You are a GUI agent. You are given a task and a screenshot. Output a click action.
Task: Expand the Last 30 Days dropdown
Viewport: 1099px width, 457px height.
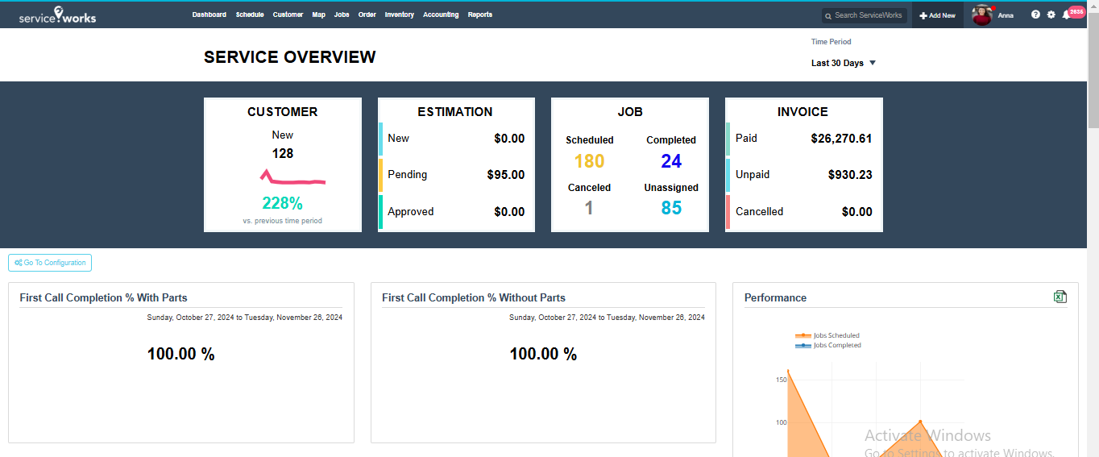click(844, 63)
